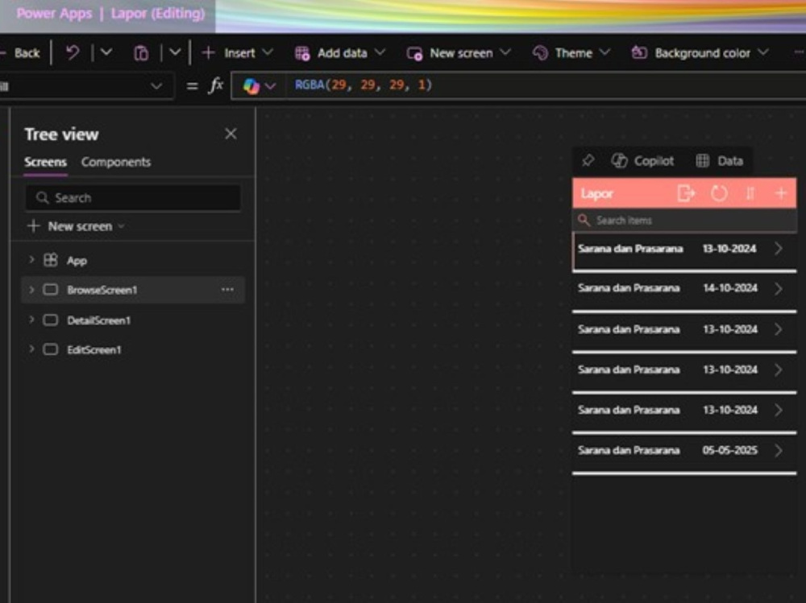Open the Theme menu
The height and width of the screenshot is (603, 806).
(x=571, y=53)
